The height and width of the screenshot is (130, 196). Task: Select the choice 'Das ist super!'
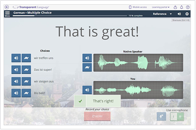click(43, 70)
